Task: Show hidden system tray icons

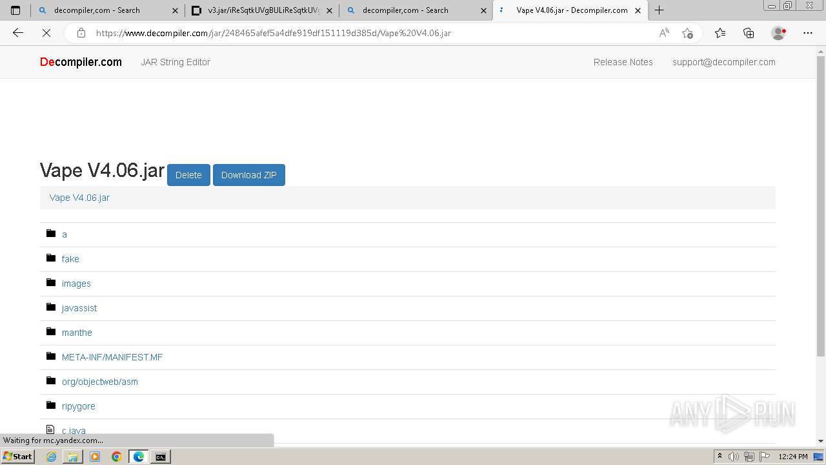Action: click(x=720, y=457)
